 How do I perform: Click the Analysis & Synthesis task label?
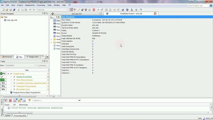click(x=24, y=77)
